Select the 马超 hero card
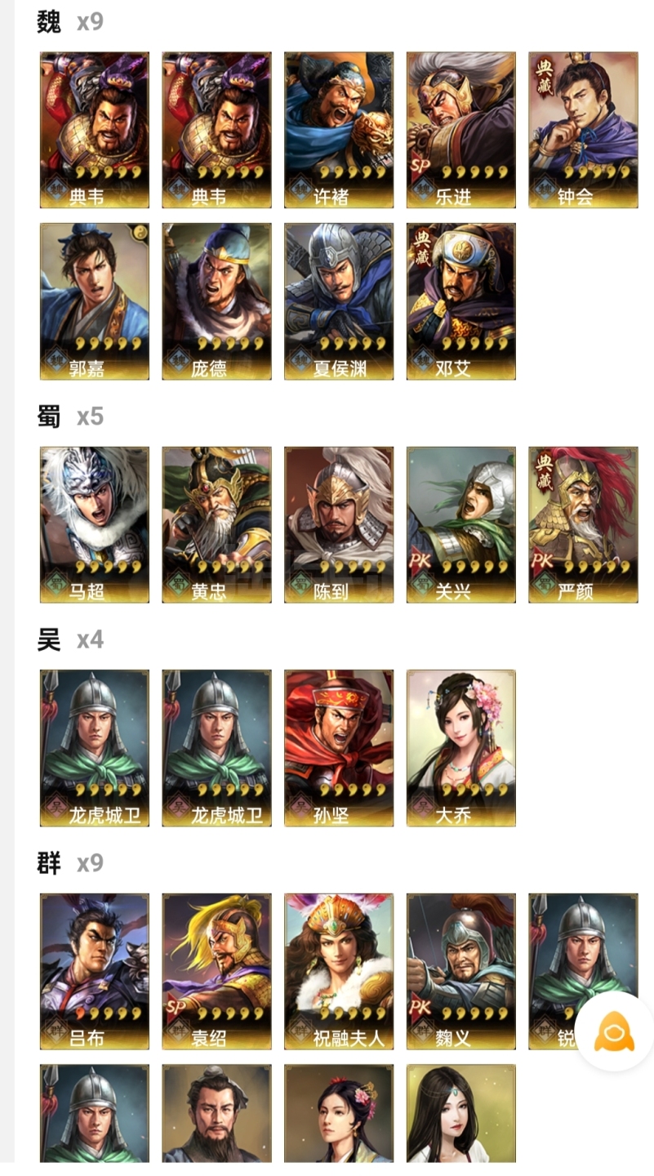The image size is (654, 1176). click(95, 524)
